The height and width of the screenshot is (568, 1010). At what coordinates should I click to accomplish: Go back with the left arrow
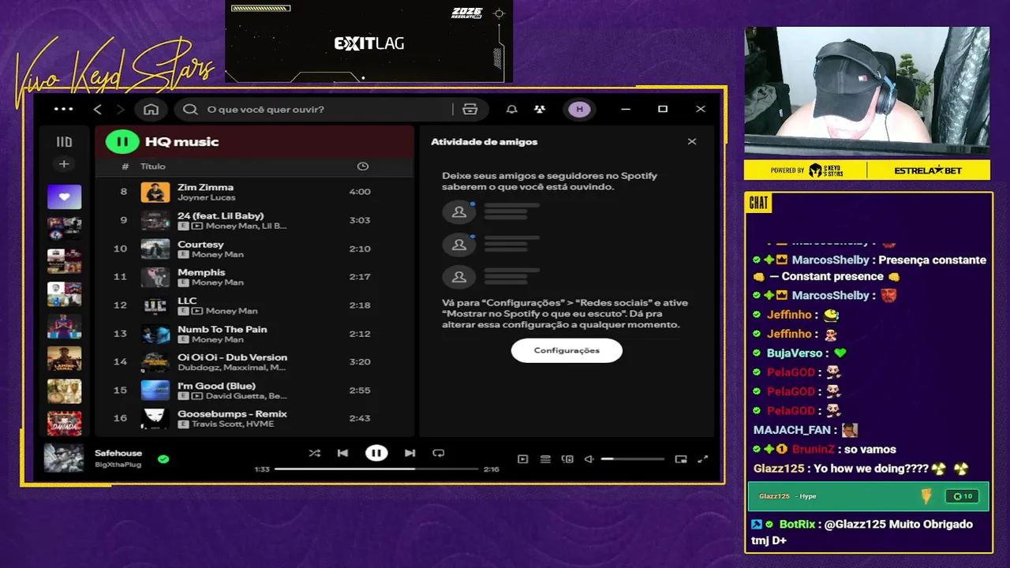98,109
